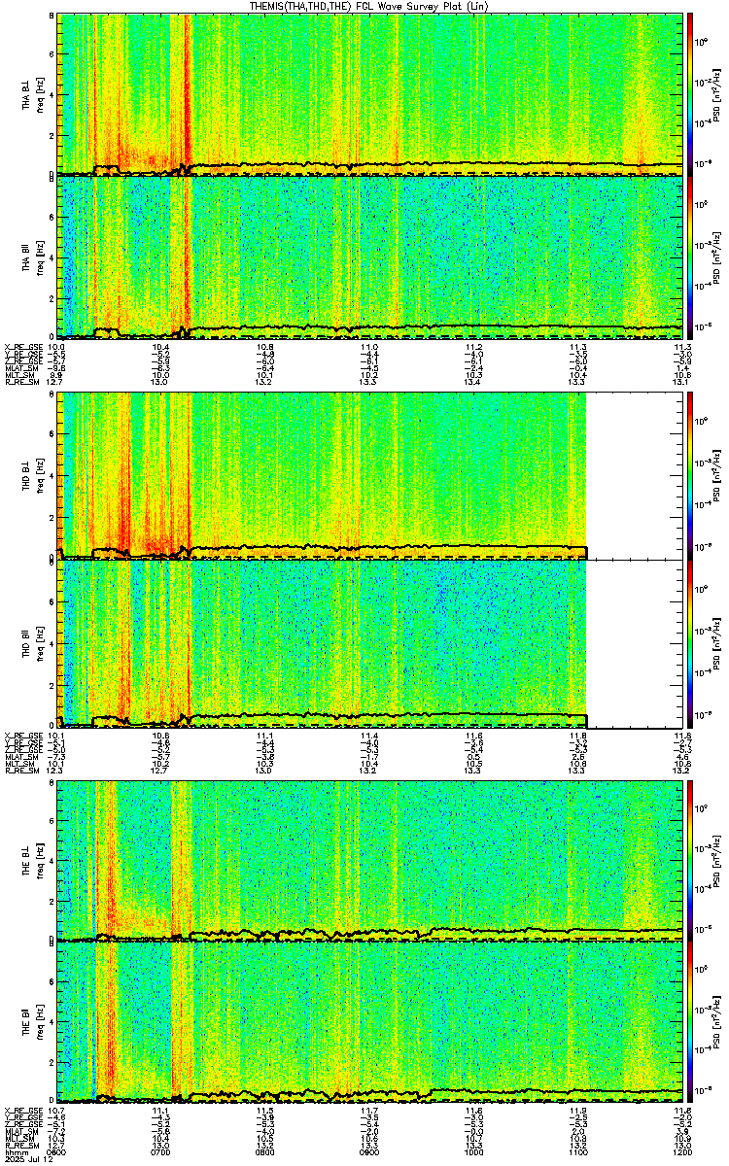Screen dimensions: 729x1166
Task: Click the X_RE_GSE row label under THA panels
Action: pos(21,346)
